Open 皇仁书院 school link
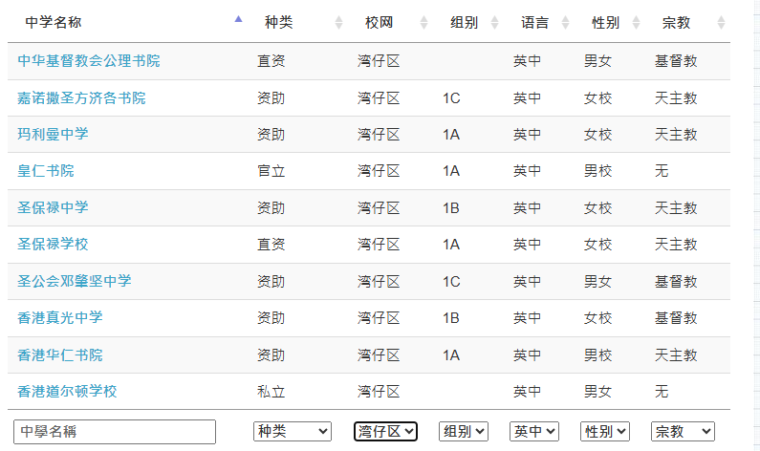 (46, 170)
